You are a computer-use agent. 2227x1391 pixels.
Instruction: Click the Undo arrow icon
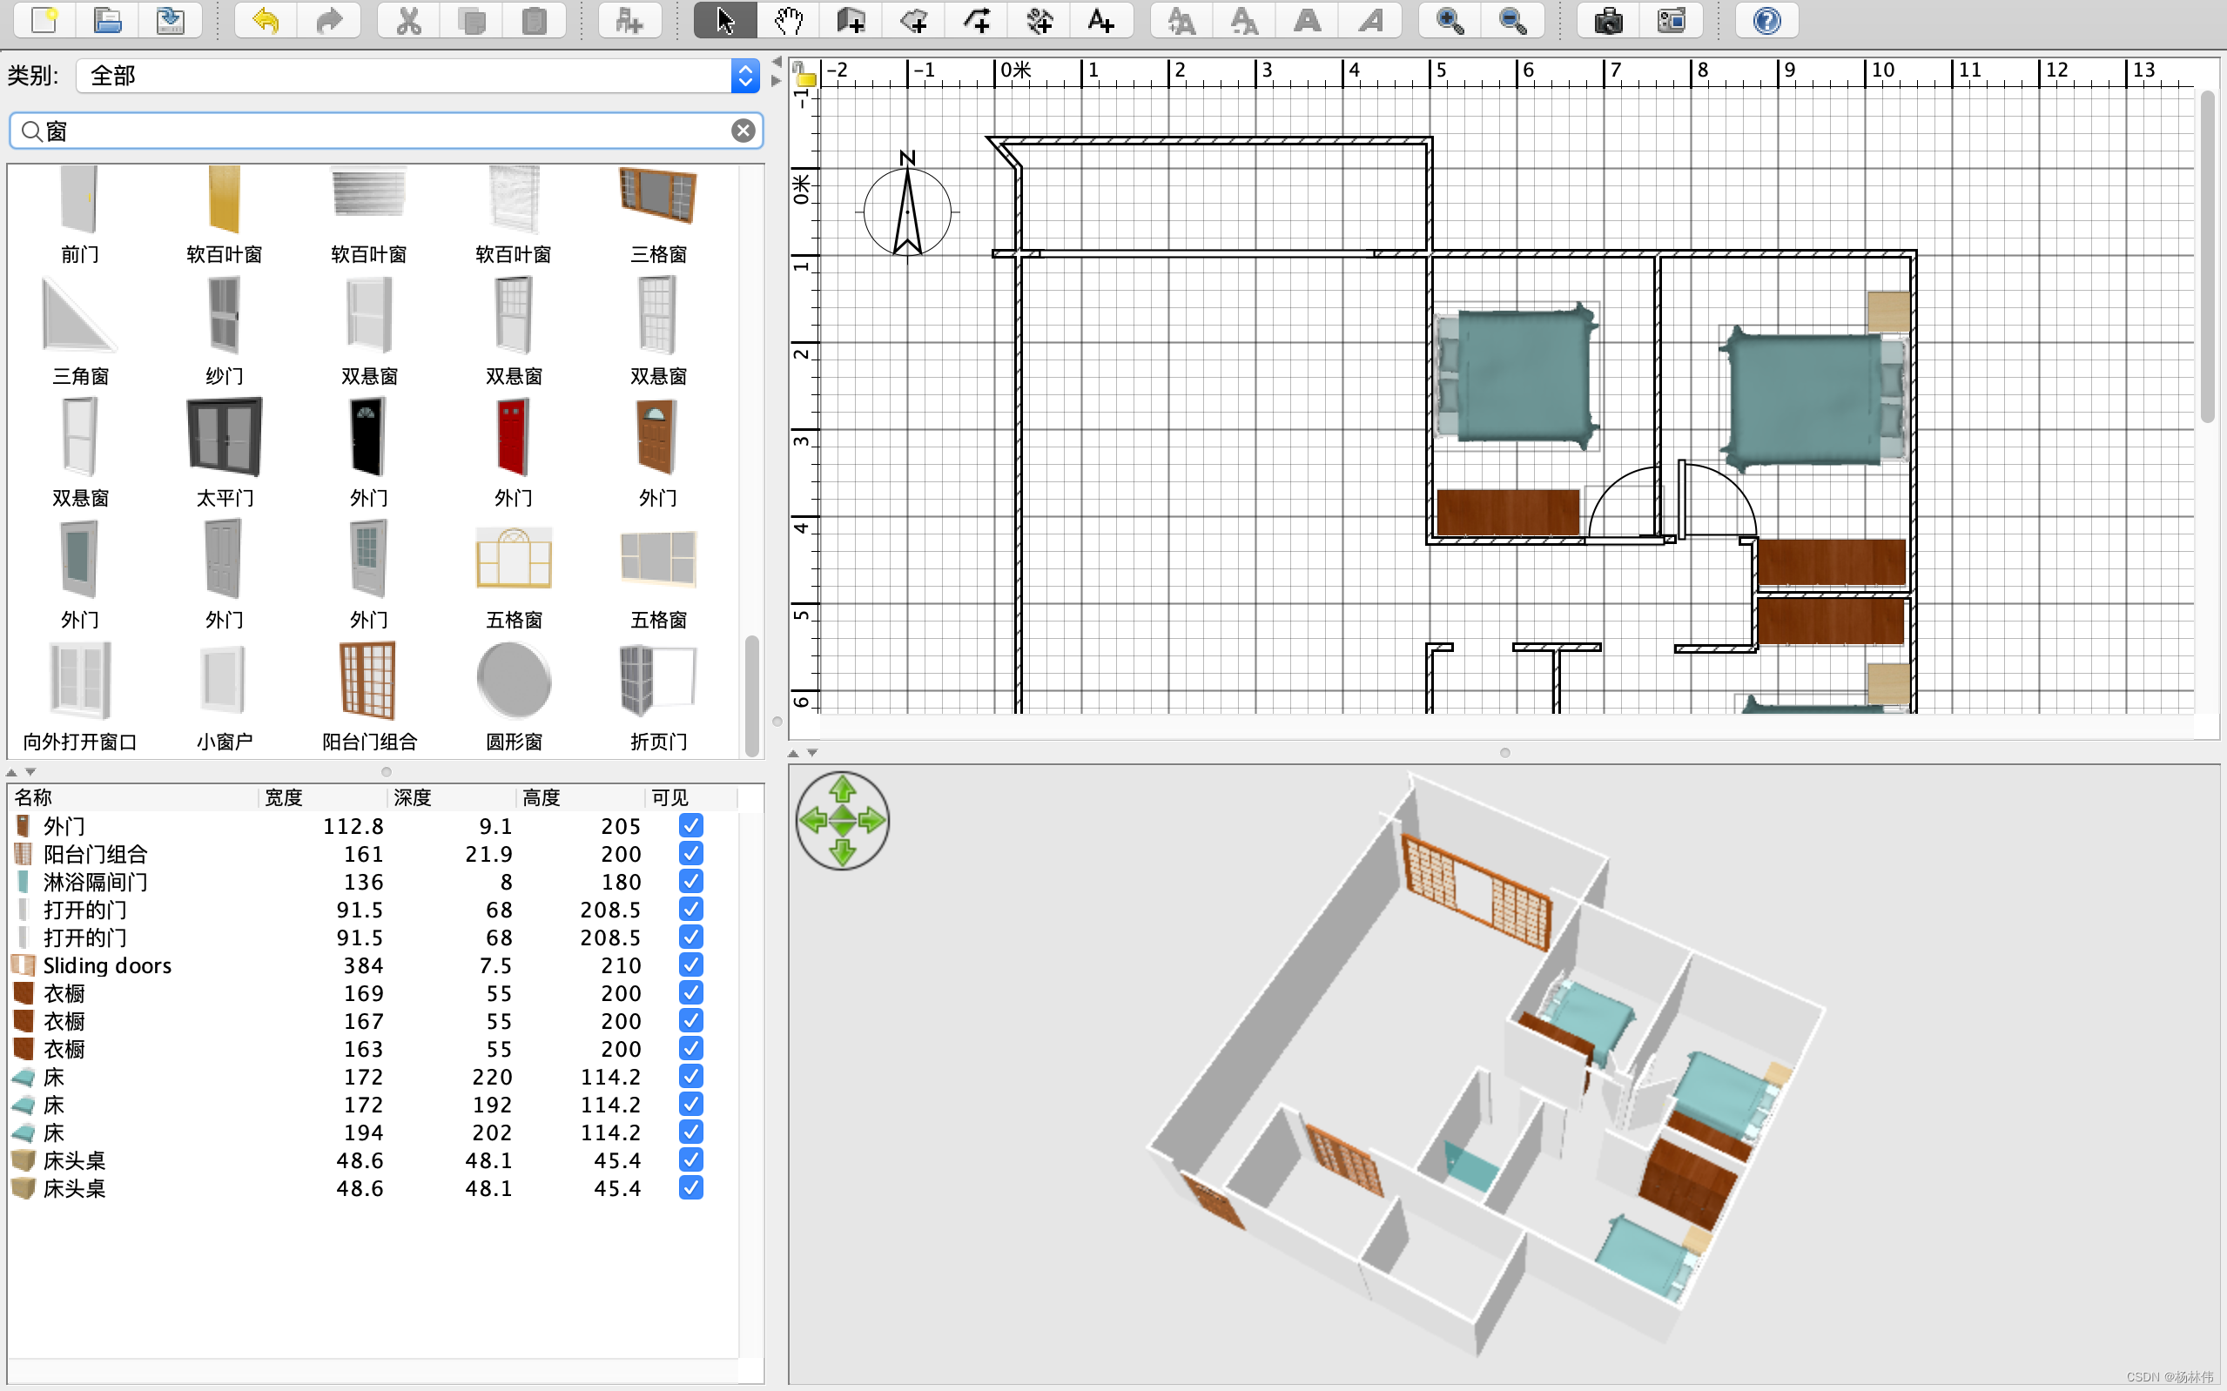point(266,20)
